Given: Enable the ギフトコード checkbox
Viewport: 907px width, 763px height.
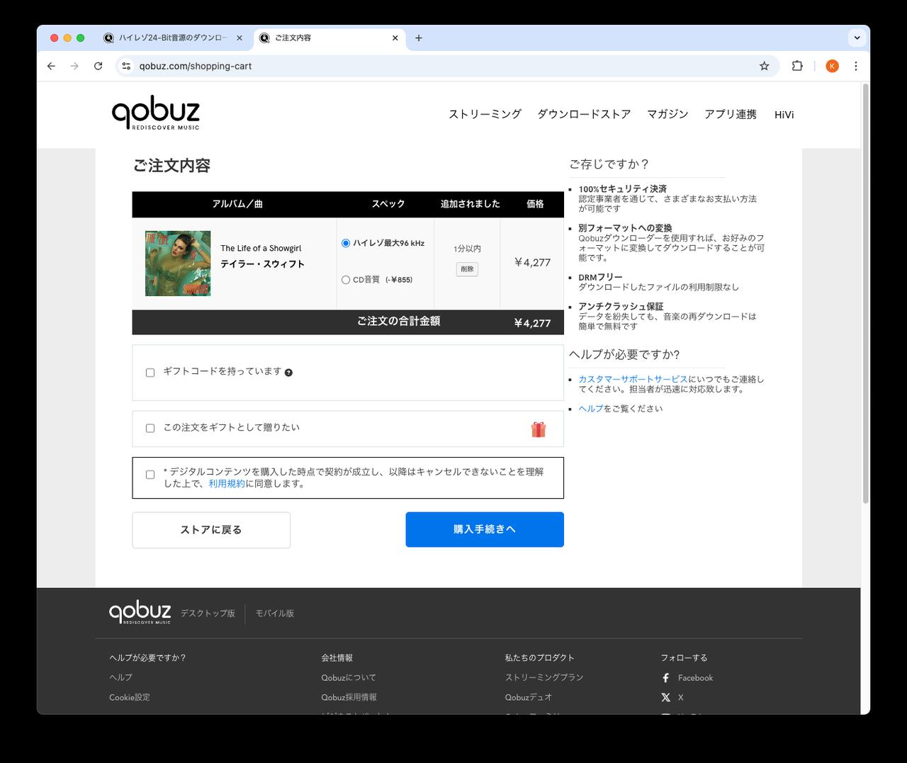Looking at the screenshot, I should click(150, 372).
